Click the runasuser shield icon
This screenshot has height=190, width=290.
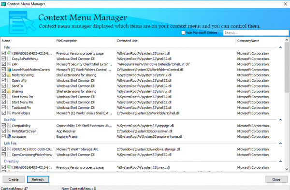9,136
